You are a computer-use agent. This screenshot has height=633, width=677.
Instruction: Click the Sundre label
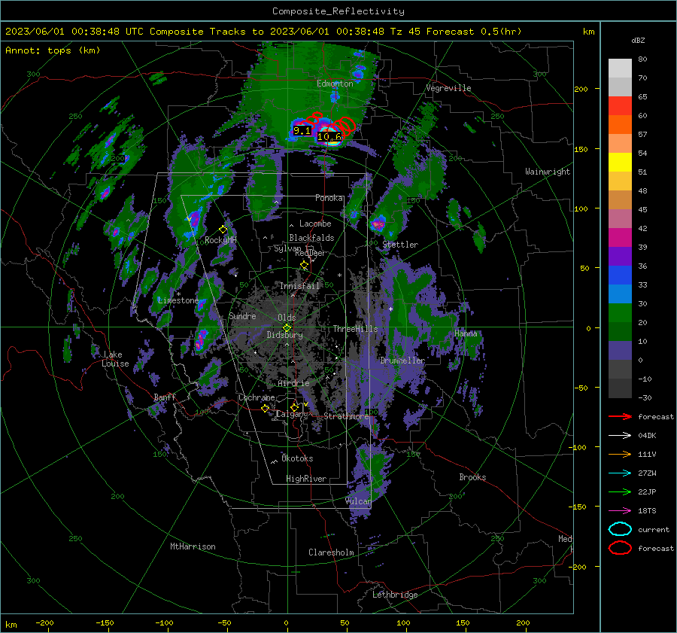(x=242, y=316)
